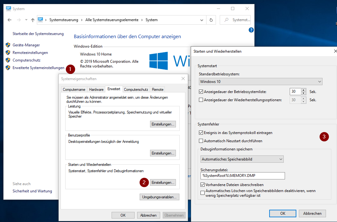Go forward with the right arrow in System window
The image size is (337, 222).
tap(19, 20)
